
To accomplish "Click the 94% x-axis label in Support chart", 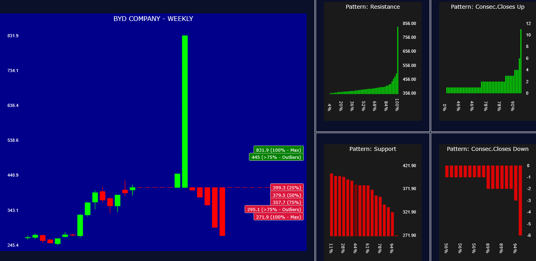I will click(392, 248).
